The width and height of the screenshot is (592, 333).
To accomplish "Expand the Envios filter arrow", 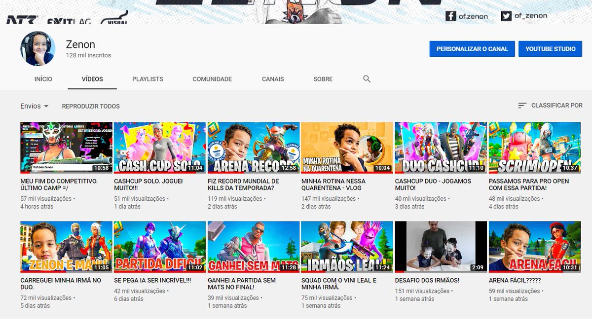I will 47,106.
